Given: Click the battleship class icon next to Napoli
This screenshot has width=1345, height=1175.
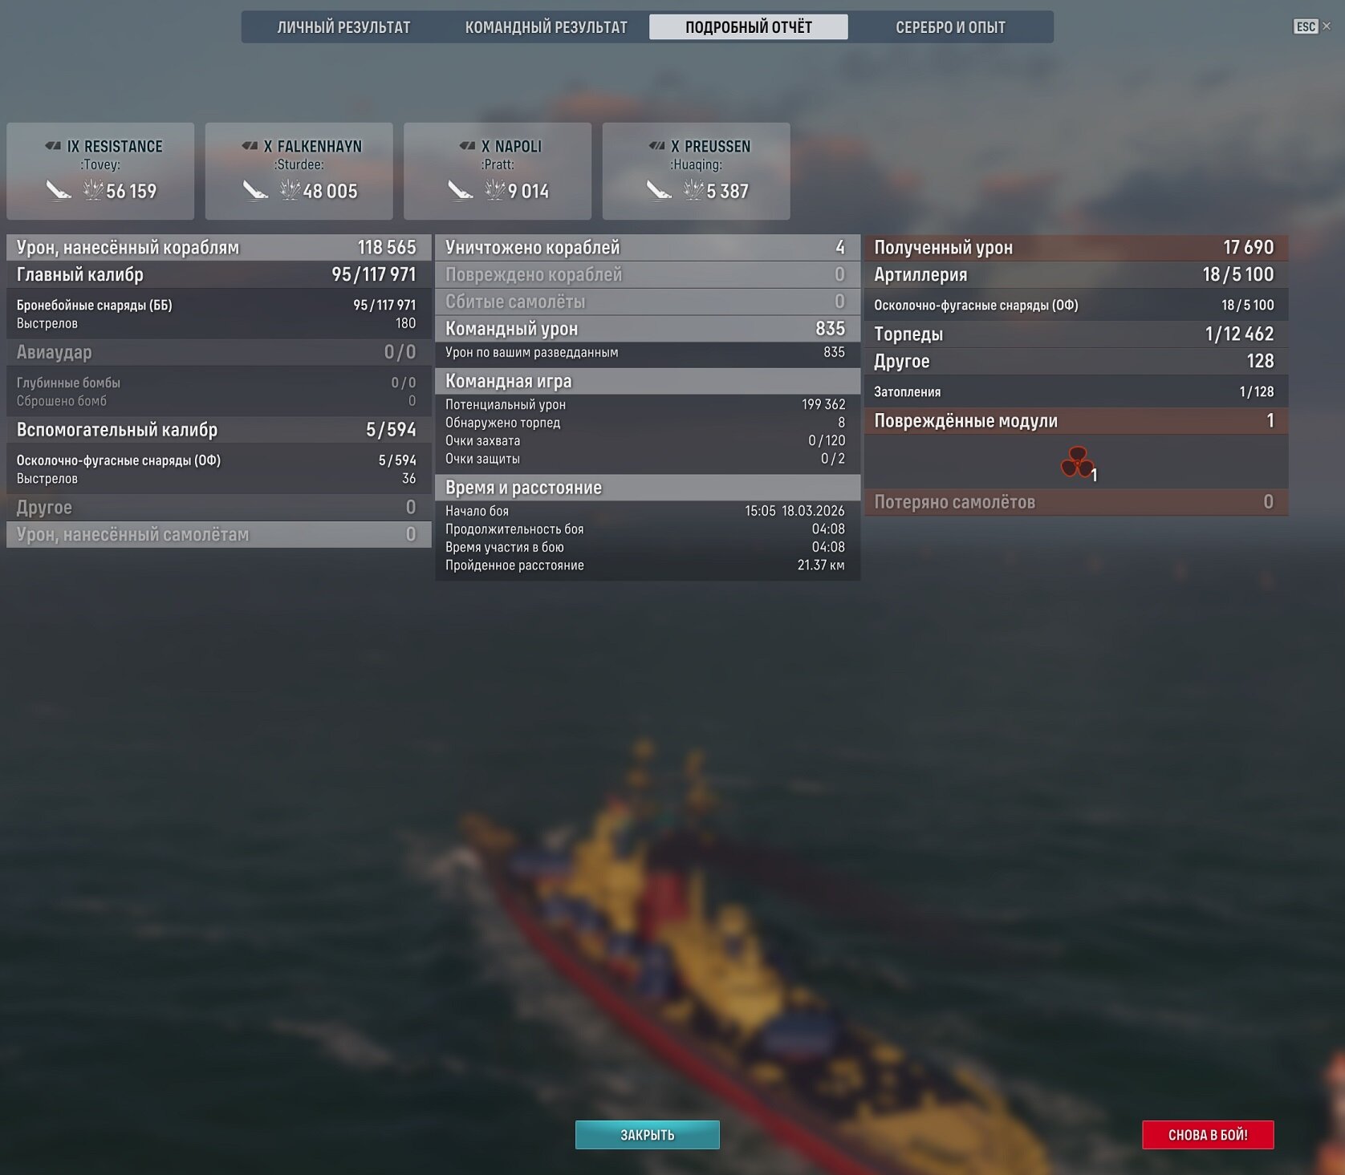Looking at the screenshot, I should point(467,146).
